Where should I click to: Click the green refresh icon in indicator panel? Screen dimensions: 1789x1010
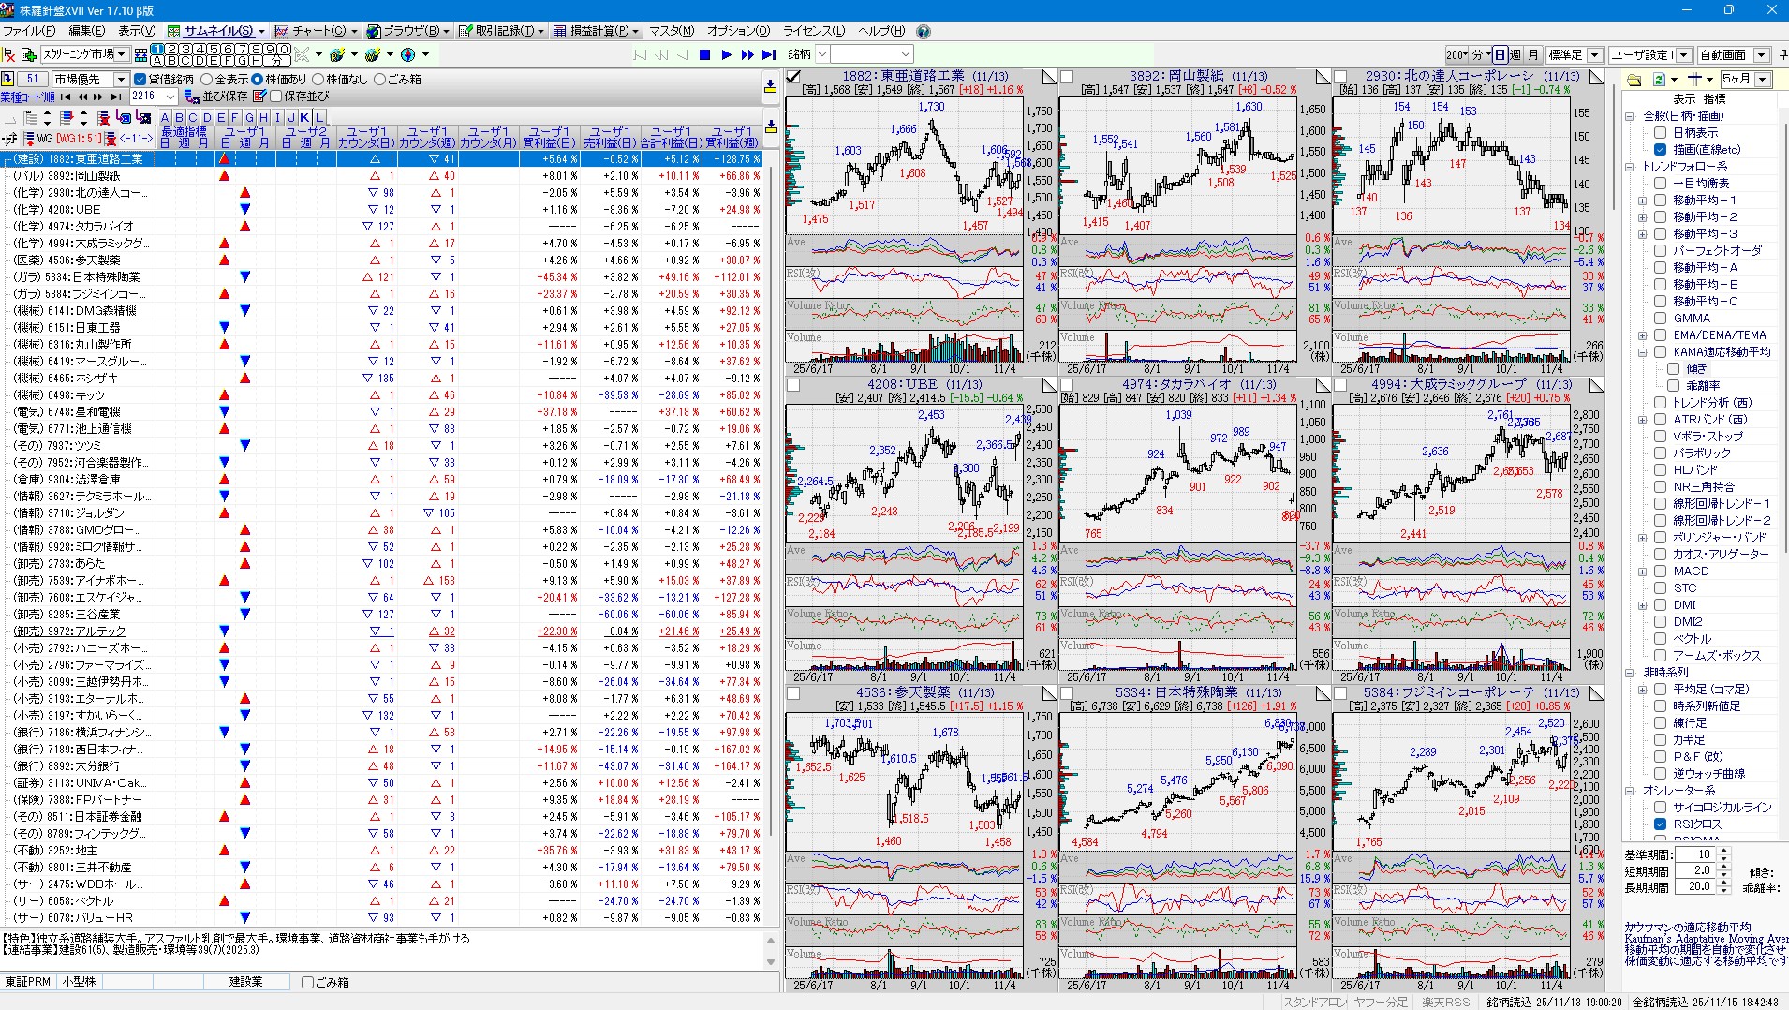1659,80
